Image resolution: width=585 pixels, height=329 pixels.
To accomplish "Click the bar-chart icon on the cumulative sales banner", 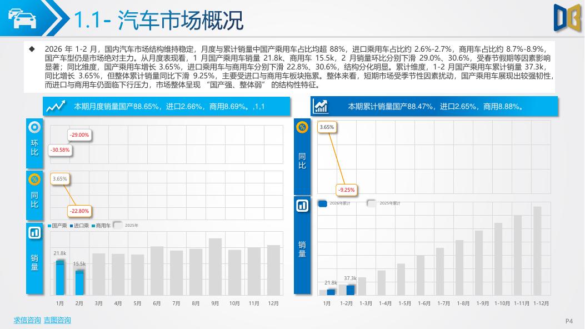I will point(321,106).
